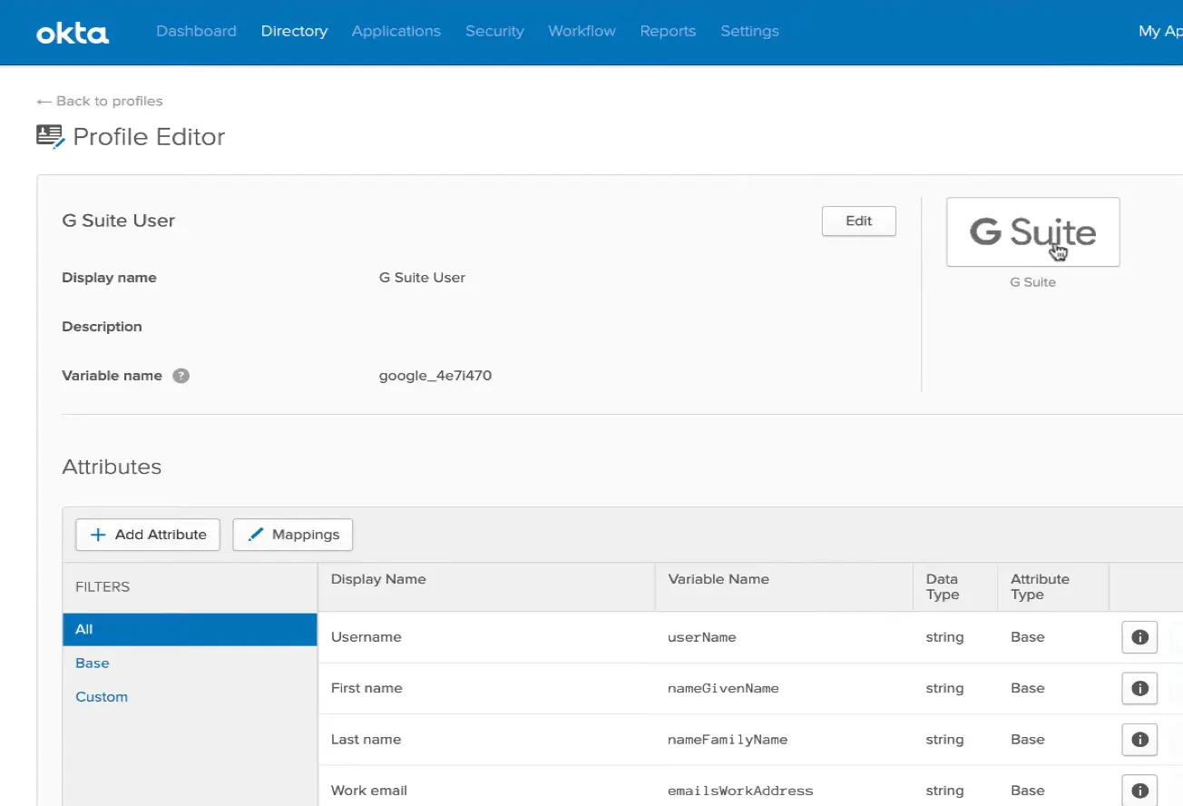Open the Settings menu
This screenshot has width=1183, height=806.
(749, 31)
